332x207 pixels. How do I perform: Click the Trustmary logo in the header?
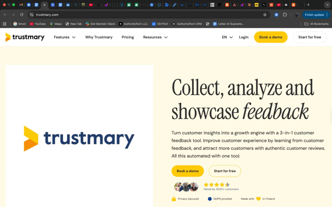click(x=25, y=37)
